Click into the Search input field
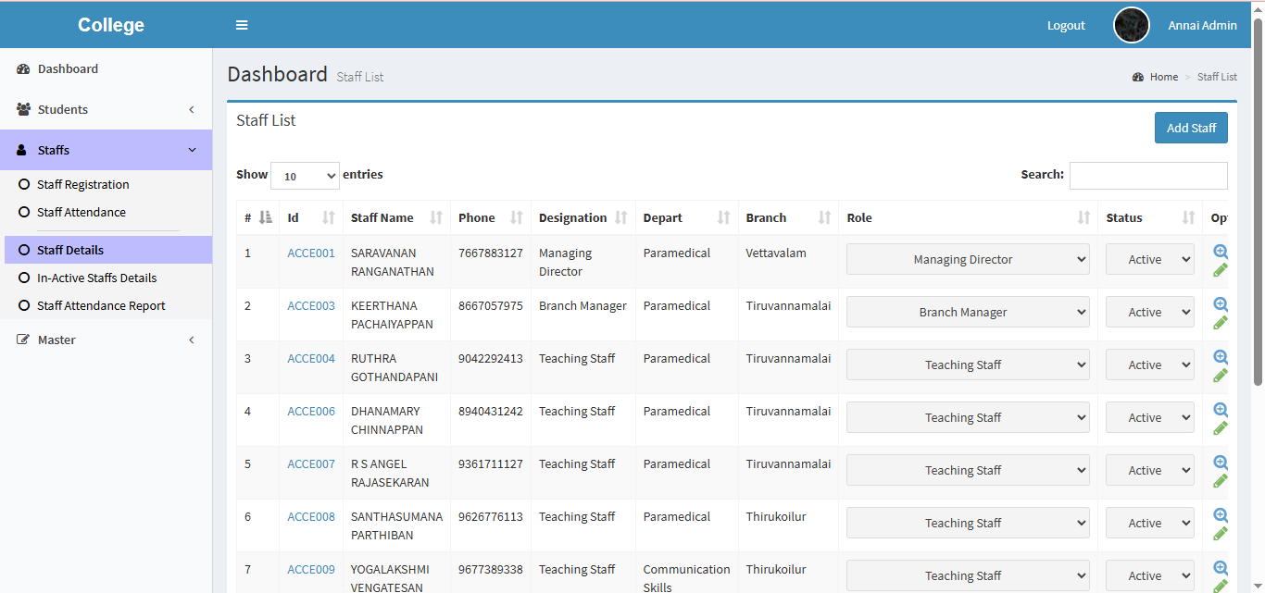1265x593 pixels. click(1147, 176)
